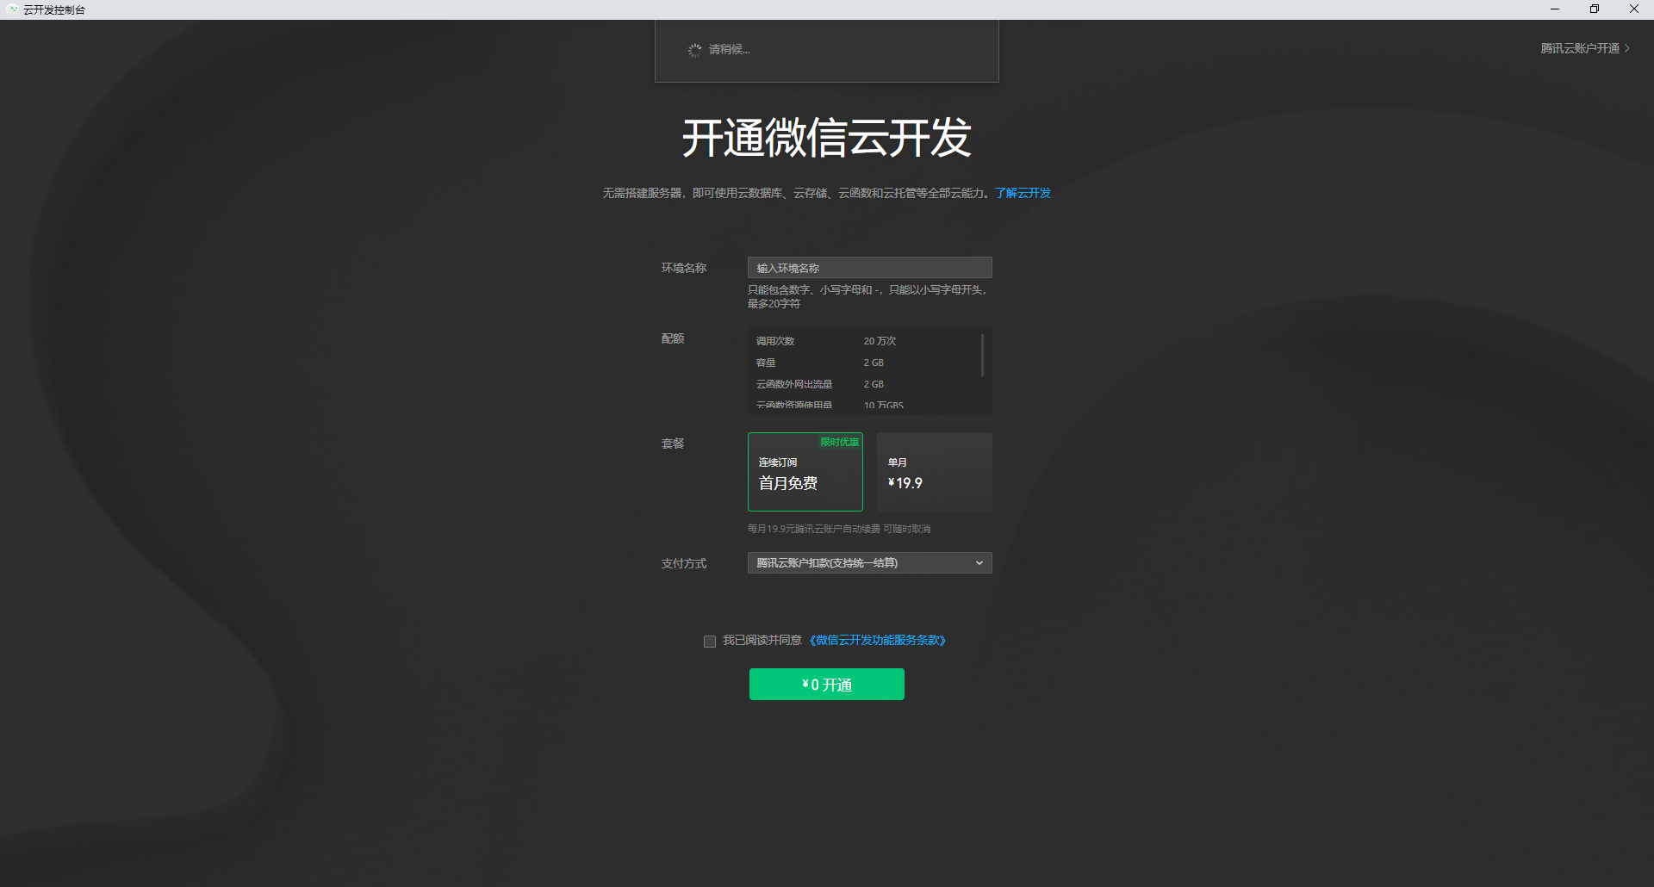
Task: Open the 腾讯云账户开通 link
Action: click(1580, 48)
